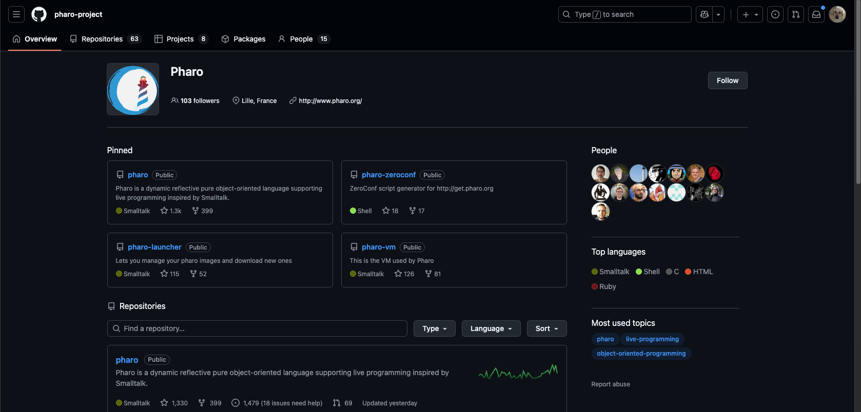Open the Copilot chat icon
Viewport: 861px width, 412px height.
[705, 14]
